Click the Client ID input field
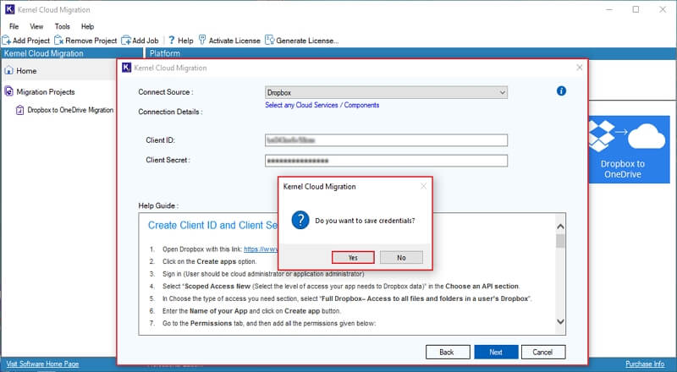The height and width of the screenshot is (372, 677). click(x=386, y=140)
